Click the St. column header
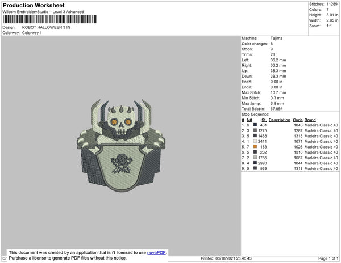Screen dimensions: 341x263 tap(264, 120)
